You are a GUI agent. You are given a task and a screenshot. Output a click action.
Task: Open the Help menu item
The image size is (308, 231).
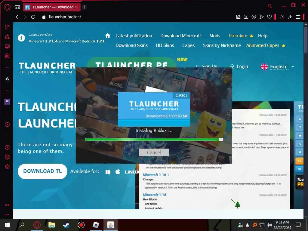(x=263, y=36)
